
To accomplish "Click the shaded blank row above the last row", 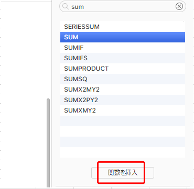I will (123, 142).
